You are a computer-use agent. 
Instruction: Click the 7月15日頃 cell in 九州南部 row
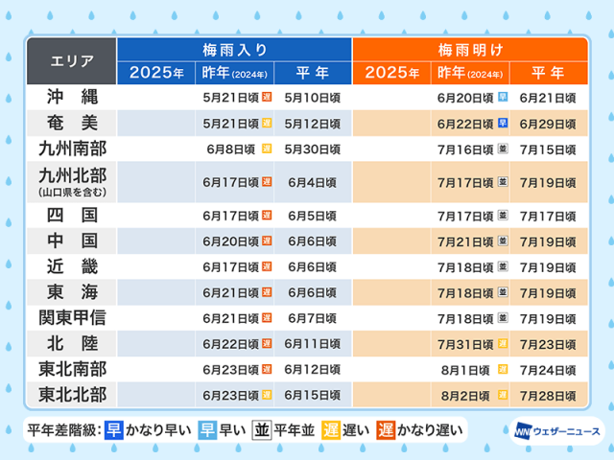[x=549, y=149]
